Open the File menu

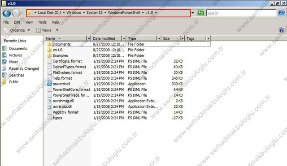pos(6,22)
